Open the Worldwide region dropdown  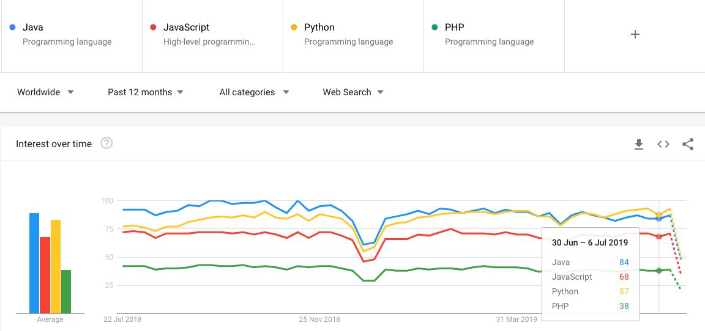tap(45, 92)
